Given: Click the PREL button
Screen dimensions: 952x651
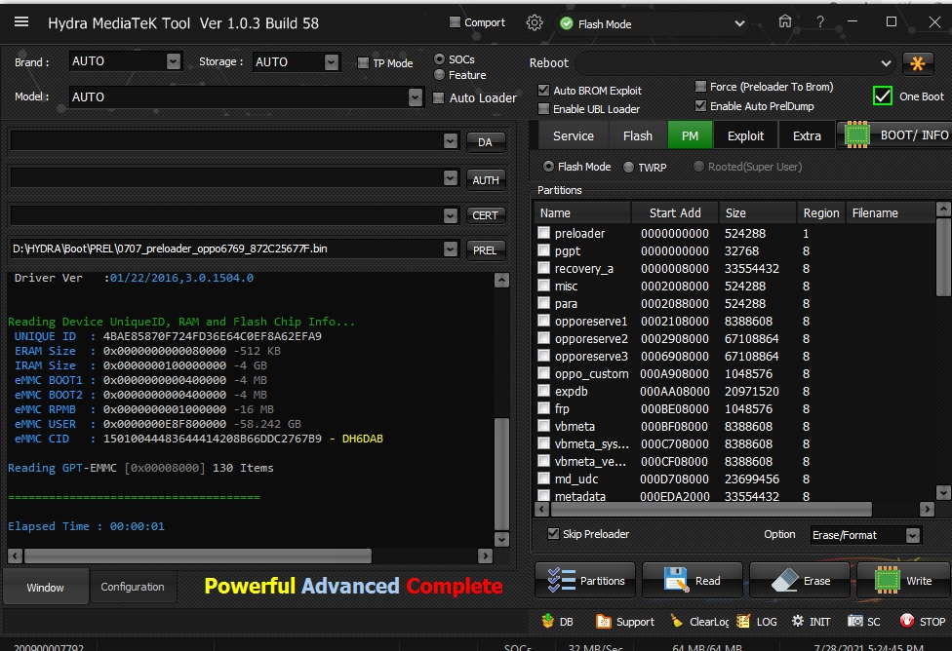Looking at the screenshot, I should pyautogui.click(x=485, y=249).
